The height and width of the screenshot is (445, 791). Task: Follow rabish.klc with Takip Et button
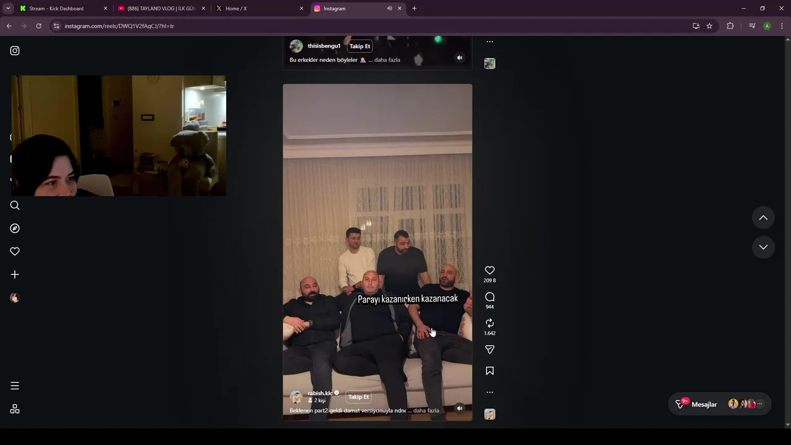358,397
